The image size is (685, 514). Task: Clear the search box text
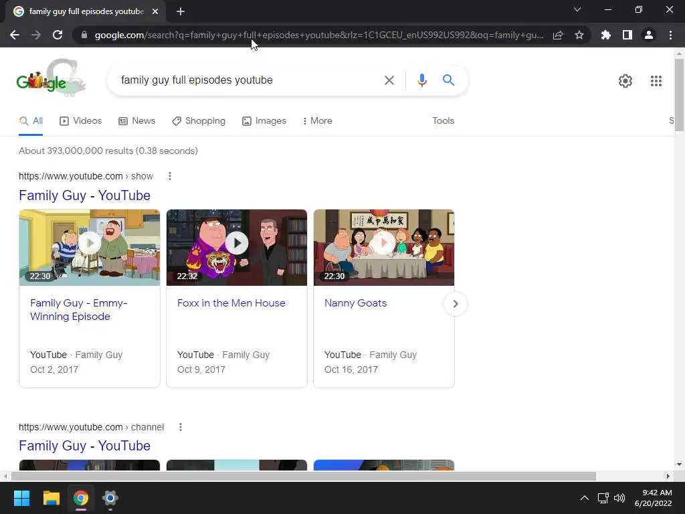[389, 80]
